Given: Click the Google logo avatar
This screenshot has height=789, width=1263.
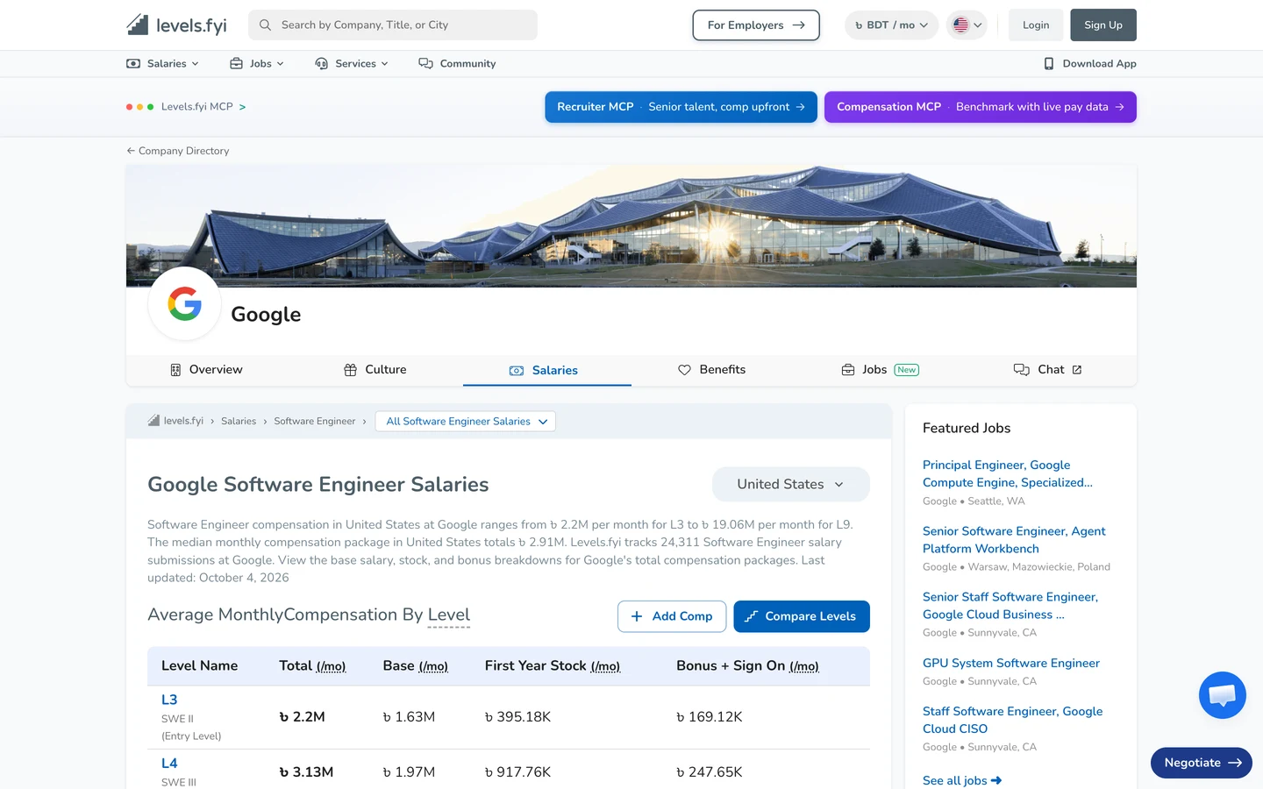Looking at the screenshot, I should click(184, 303).
